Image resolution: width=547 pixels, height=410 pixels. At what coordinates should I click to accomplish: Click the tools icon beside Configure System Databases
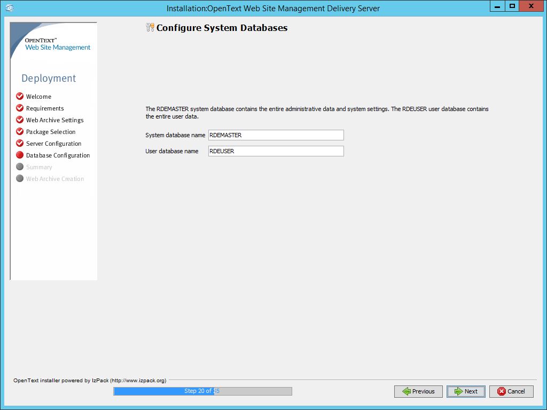click(150, 28)
